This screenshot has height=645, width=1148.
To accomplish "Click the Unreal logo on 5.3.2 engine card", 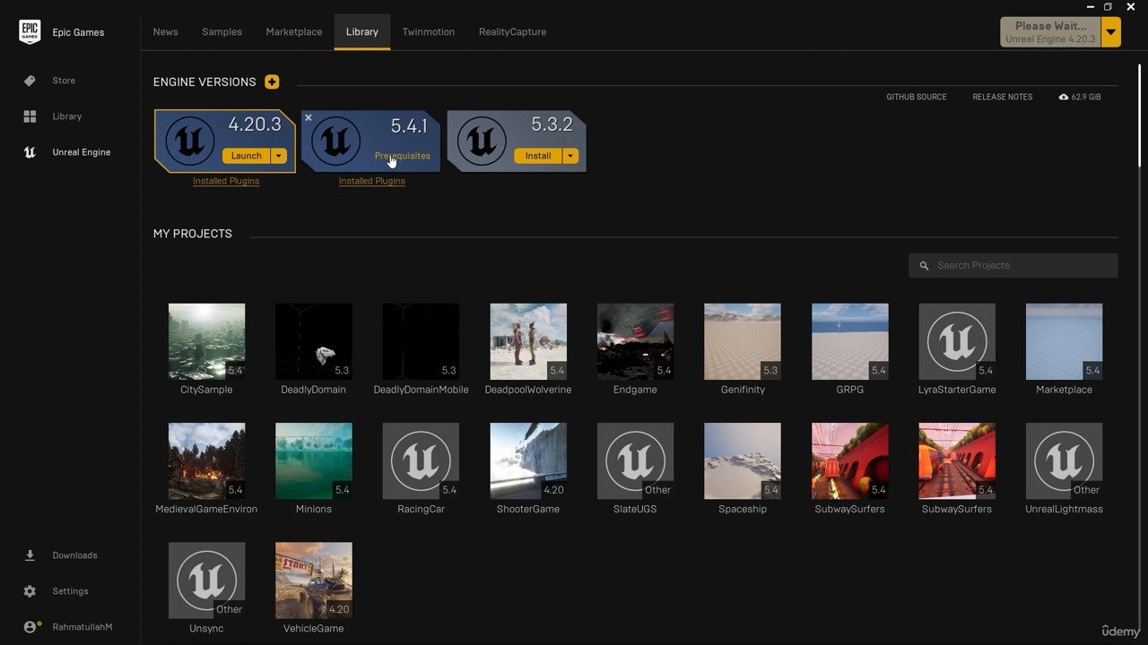I will pyautogui.click(x=482, y=141).
